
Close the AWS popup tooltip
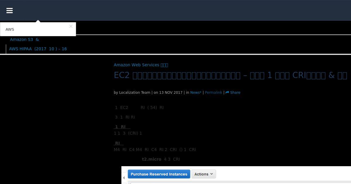pyautogui.click(x=71, y=26)
